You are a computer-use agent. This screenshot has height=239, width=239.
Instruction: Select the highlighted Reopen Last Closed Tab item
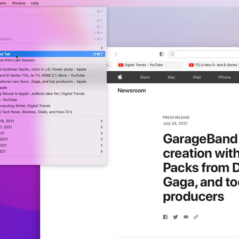click(52, 54)
